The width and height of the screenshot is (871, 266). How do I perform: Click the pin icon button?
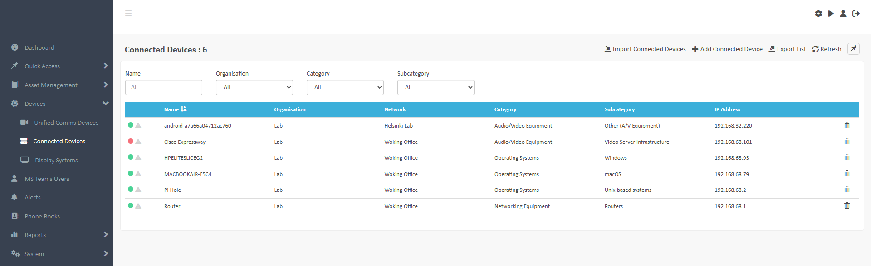tap(853, 49)
